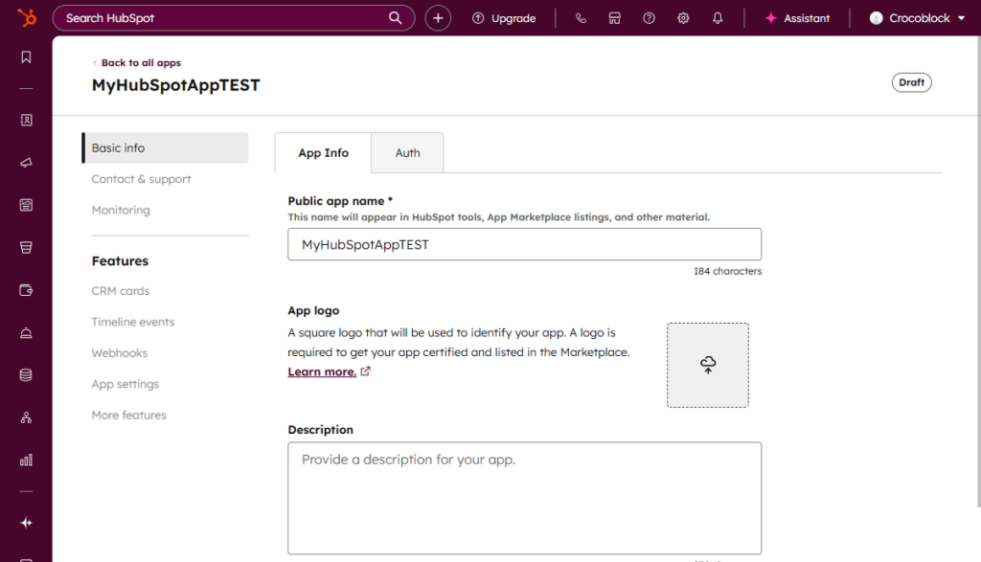Image resolution: width=981 pixels, height=562 pixels.
Task: Click the Upgrade button
Action: tap(504, 18)
